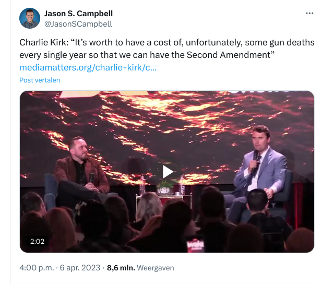Click the 8,6 mln. view count
The width and height of the screenshot is (322, 285).
pyautogui.click(x=121, y=268)
